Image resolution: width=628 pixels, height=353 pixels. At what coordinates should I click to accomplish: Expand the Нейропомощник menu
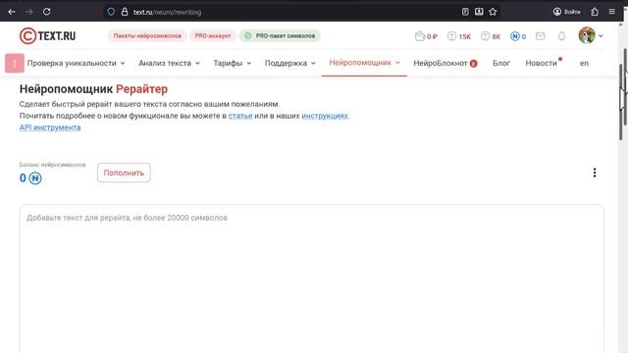[x=364, y=63]
